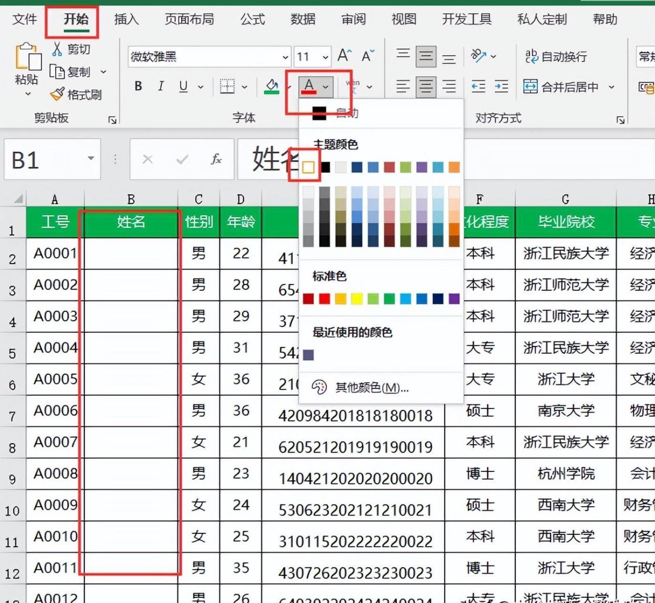Select cell 姓名 header in column B
This screenshot has height=603, width=655.
point(131,222)
